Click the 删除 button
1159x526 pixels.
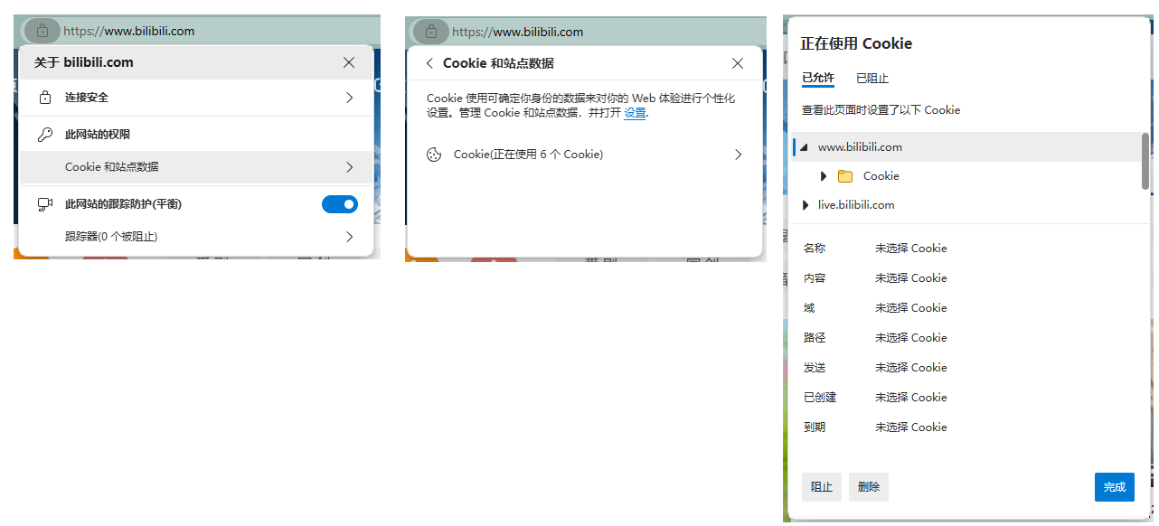869,487
